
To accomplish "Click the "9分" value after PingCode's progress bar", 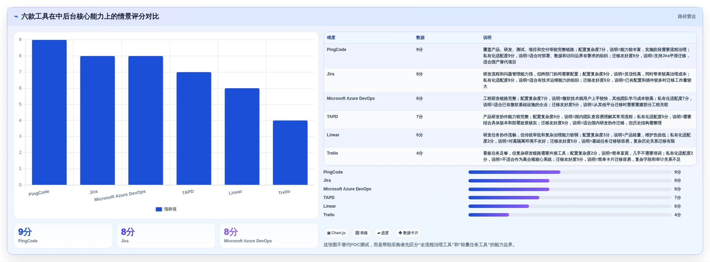I will tap(678, 172).
